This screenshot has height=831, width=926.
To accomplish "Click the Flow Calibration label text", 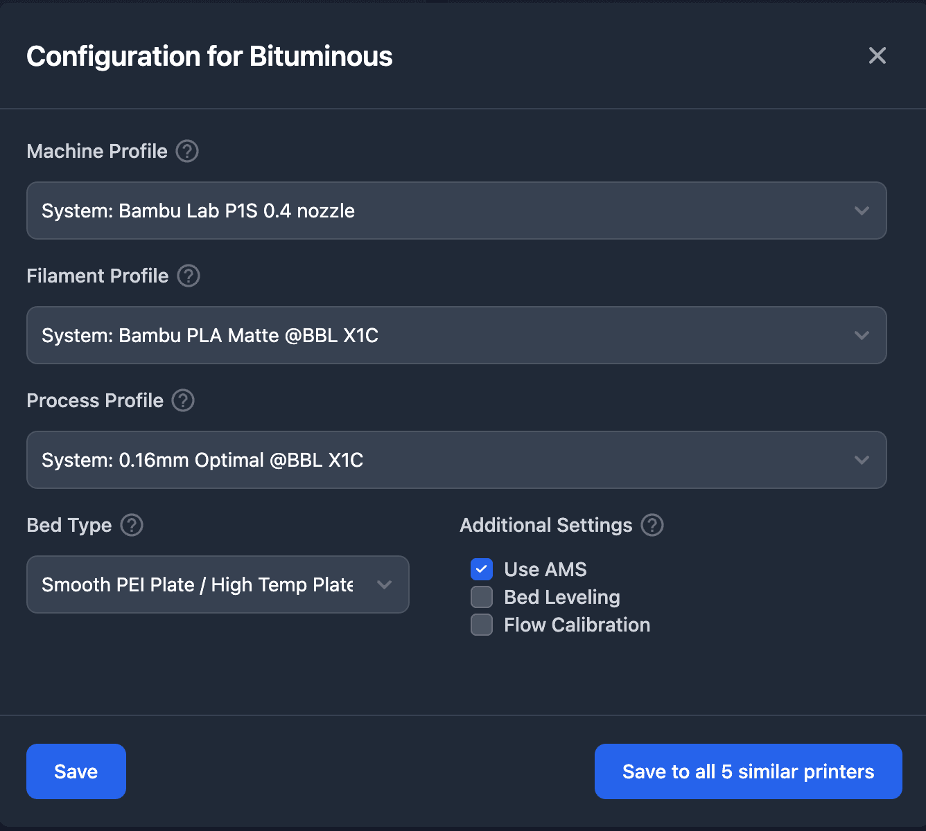I will pos(577,625).
